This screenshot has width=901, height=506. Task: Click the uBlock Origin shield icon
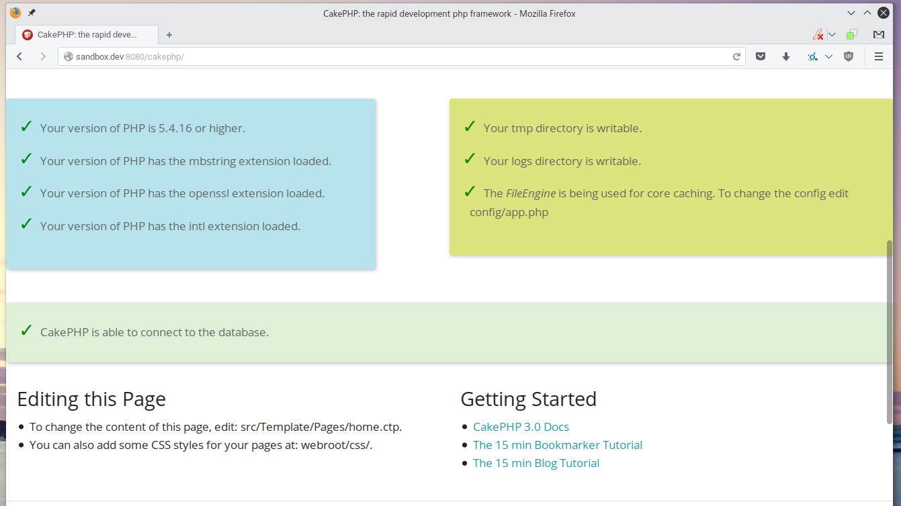click(849, 57)
